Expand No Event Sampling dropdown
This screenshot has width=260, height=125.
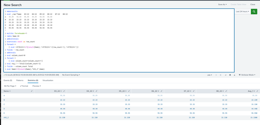pyautogui.click(x=71, y=75)
